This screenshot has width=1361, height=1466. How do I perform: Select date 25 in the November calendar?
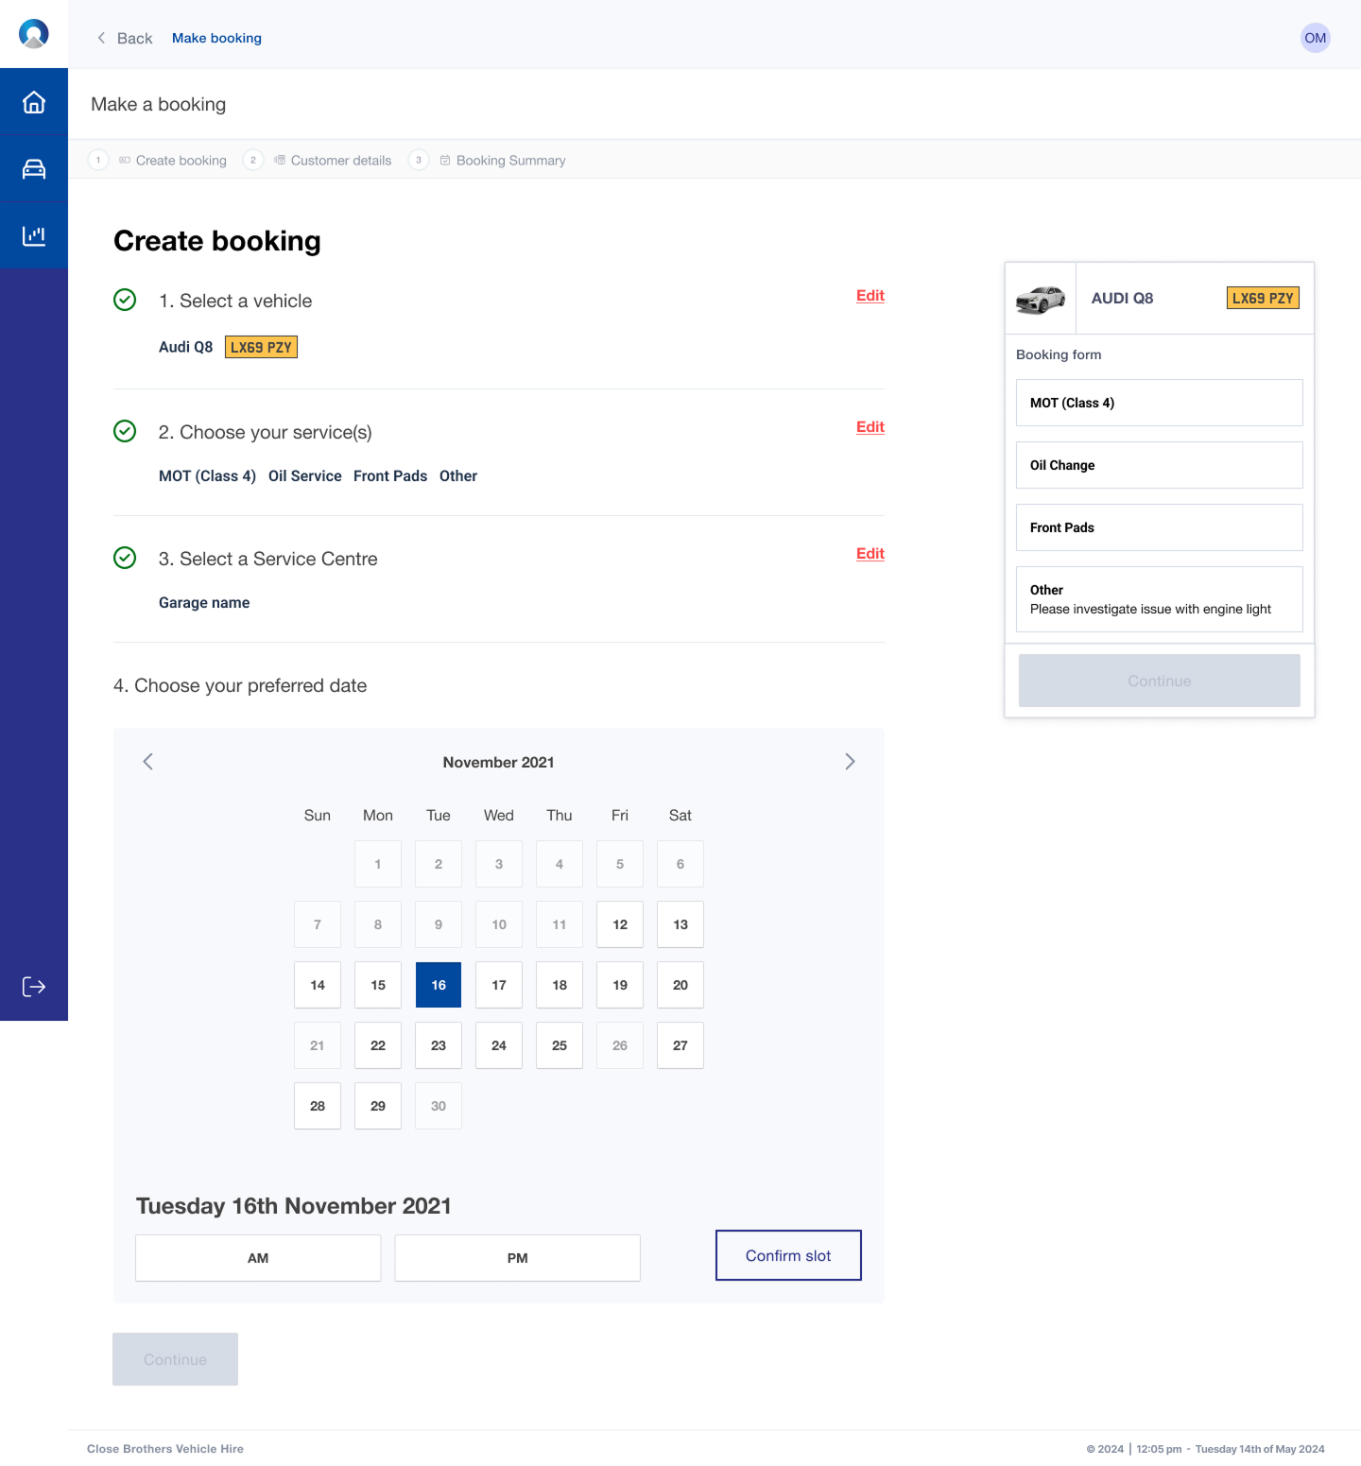click(559, 1045)
